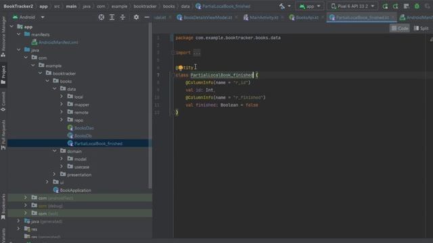The height and width of the screenshot is (243, 433).
Task: Expand the ui package
Action: 47,182
